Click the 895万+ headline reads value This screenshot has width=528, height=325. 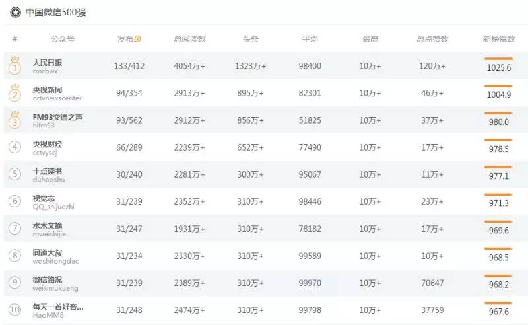click(250, 93)
